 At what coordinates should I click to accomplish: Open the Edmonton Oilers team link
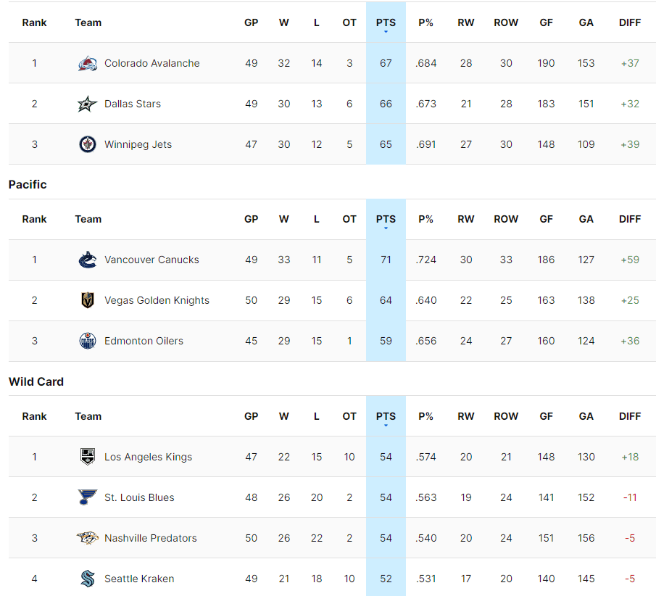point(144,341)
